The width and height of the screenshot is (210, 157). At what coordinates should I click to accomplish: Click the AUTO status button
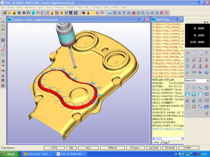point(54,148)
